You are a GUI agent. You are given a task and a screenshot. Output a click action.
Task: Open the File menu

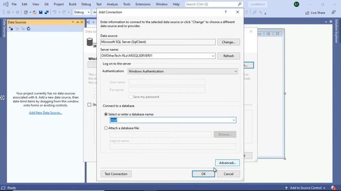click(x=14, y=4)
